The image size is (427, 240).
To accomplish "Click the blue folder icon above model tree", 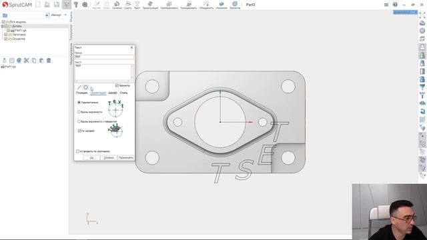I will [x=5, y=15].
